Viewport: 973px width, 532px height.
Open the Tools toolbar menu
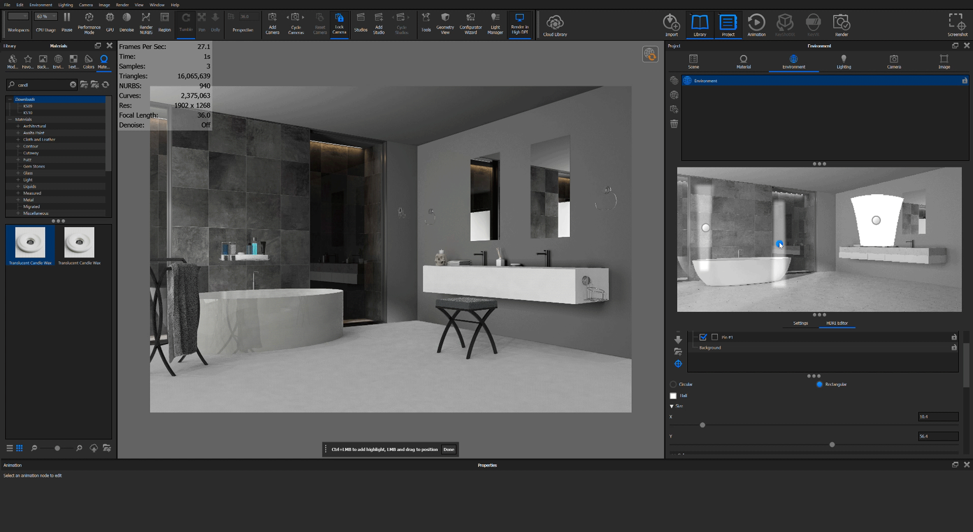pos(426,23)
